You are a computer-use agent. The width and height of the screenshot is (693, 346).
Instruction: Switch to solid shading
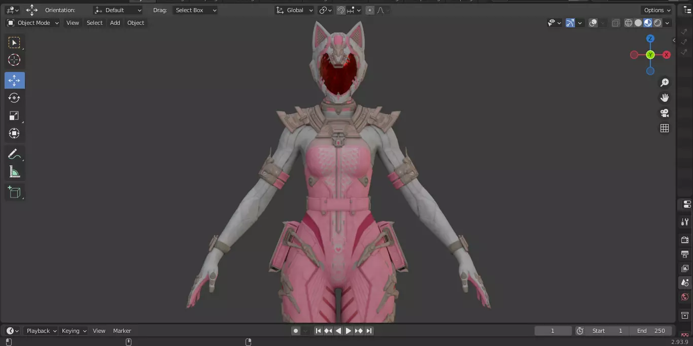(638, 23)
